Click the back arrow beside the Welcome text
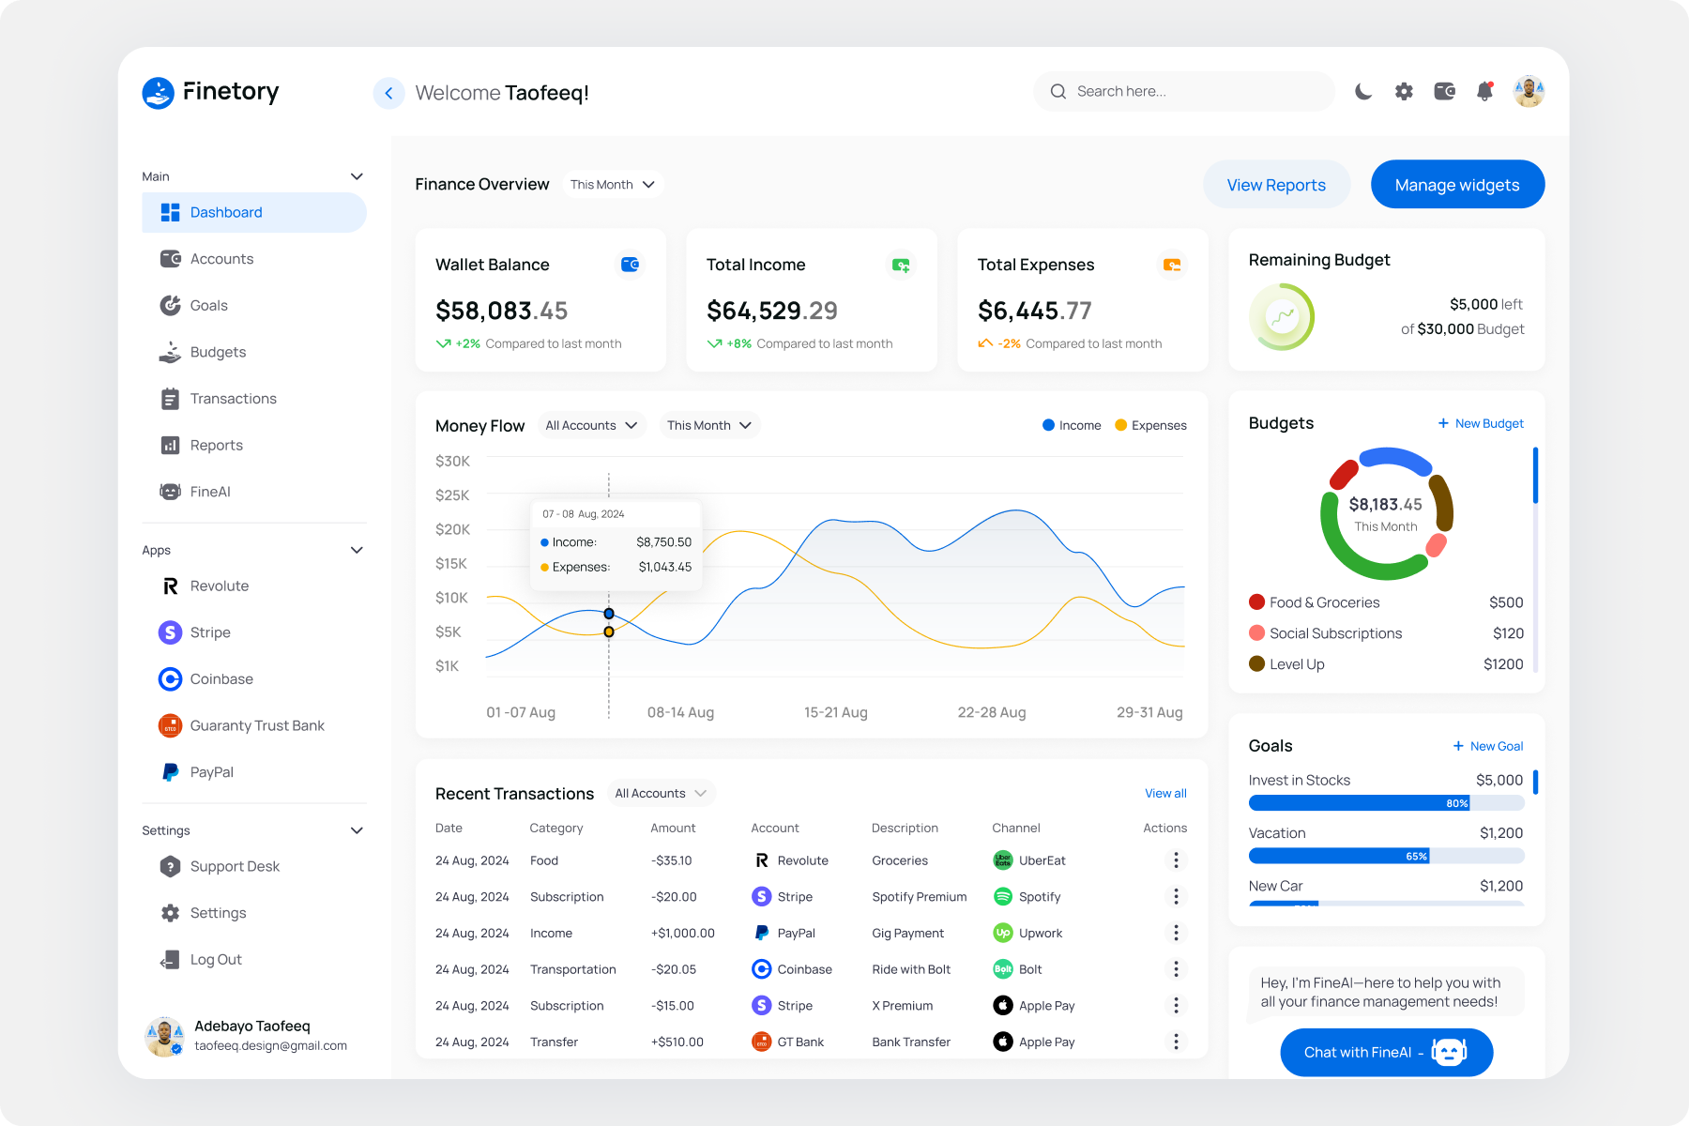Viewport: 1689px width, 1126px height. pyautogui.click(x=388, y=93)
